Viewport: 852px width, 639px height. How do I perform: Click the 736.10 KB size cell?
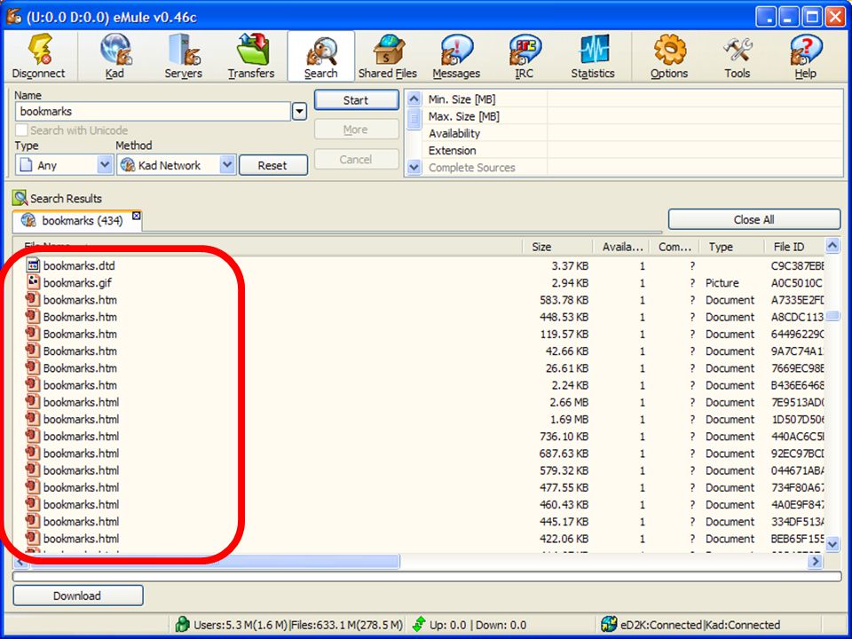coord(564,437)
